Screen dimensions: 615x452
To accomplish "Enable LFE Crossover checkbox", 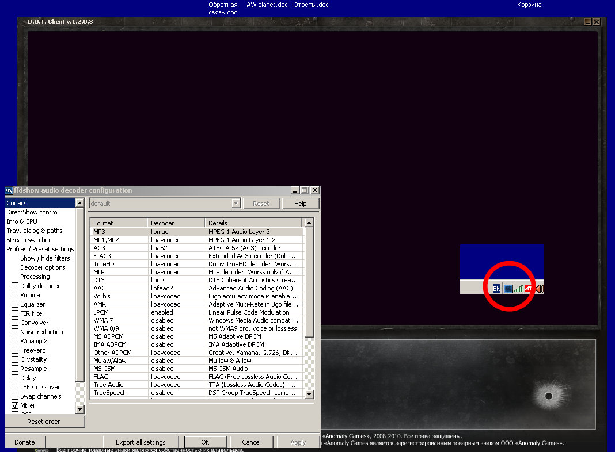I will pyautogui.click(x=15, y=387).
